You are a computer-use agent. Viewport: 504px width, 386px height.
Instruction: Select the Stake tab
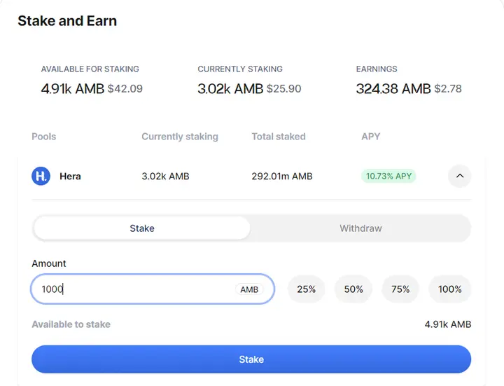(x=141, y=228)
